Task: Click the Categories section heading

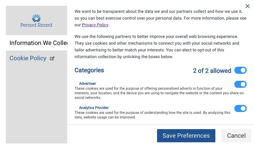Action: [x=89, y=70]
